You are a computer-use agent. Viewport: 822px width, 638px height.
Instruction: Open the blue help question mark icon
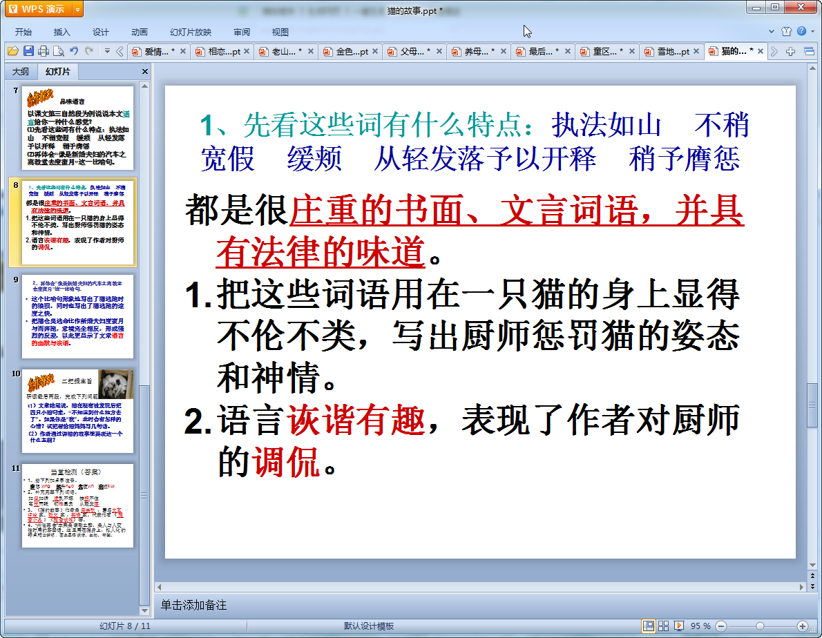coord(801,32)
